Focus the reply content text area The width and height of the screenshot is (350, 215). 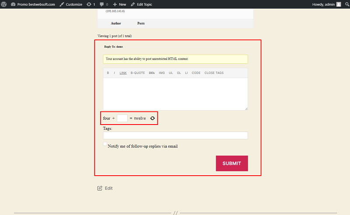tap(175, 94)
